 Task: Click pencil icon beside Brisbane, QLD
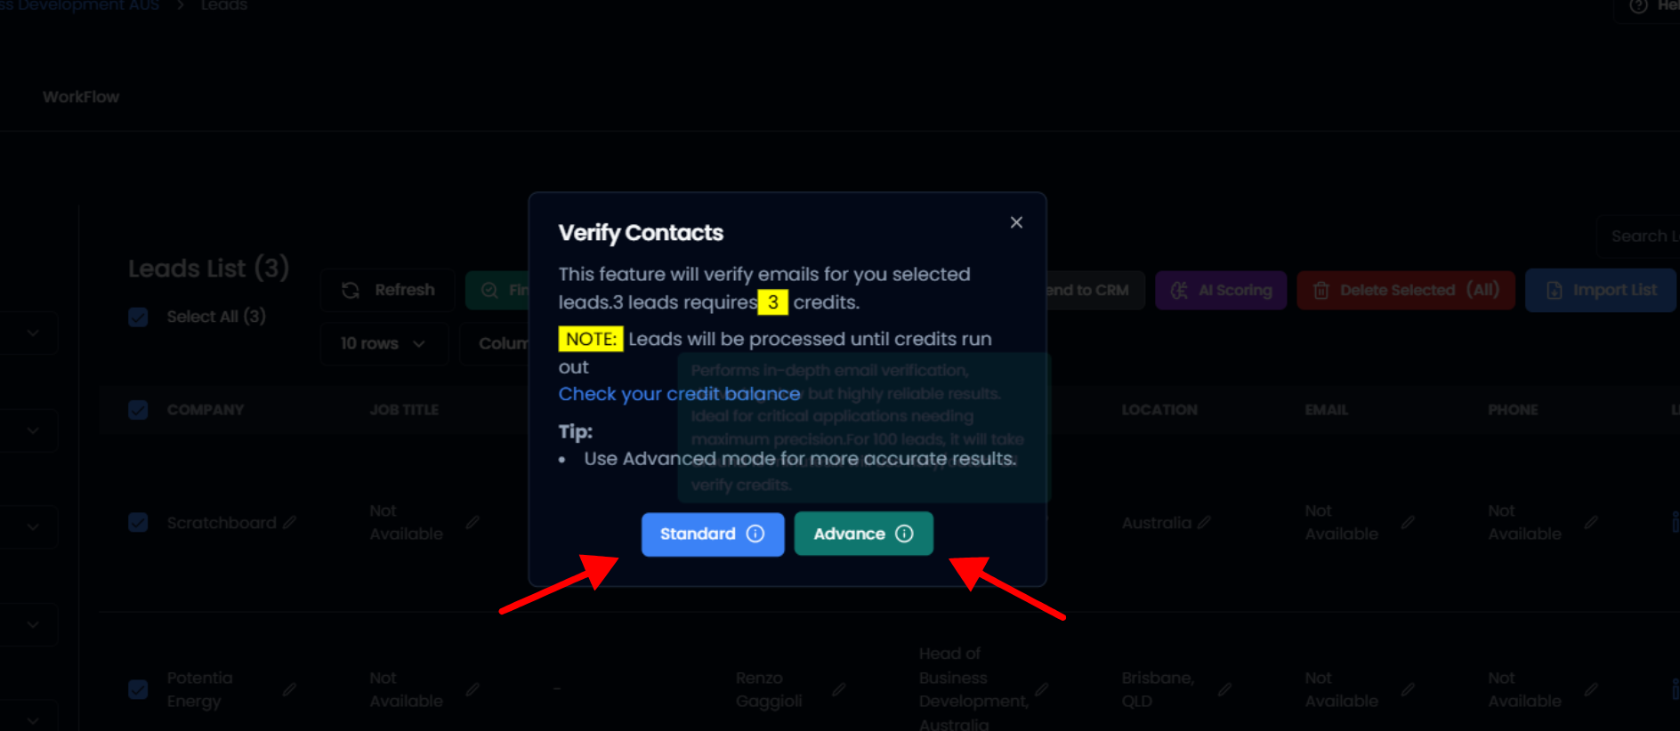pyautogui.click(x=1224, y=689)
